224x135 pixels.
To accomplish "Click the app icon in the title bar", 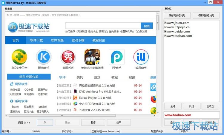I will coord(3,3).
